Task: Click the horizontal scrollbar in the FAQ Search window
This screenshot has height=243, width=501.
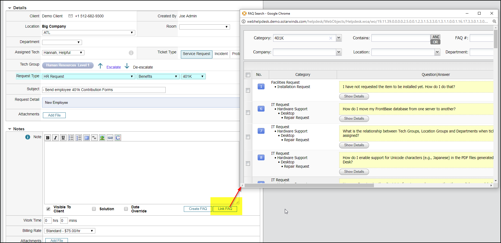Action: click(x=309, y=186)
